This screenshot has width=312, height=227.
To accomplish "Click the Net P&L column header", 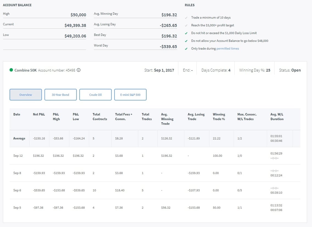I will click(39, 114).
